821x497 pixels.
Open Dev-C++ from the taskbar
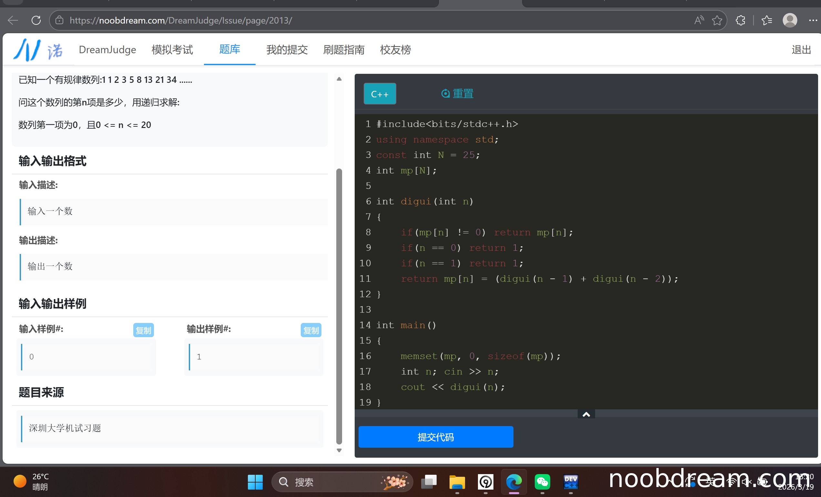(571, 482)
